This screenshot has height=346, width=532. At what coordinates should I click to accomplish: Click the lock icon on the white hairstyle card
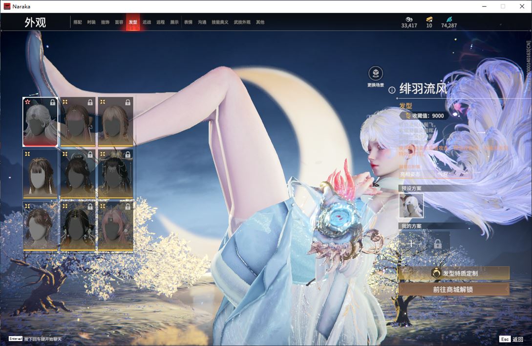53,102
